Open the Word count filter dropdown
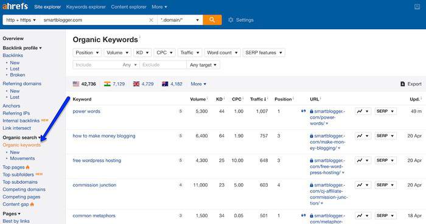This screenshot has width=426, height=224. point(222,52)
